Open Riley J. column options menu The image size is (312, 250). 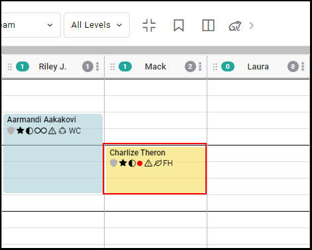[x=97, y=66]
